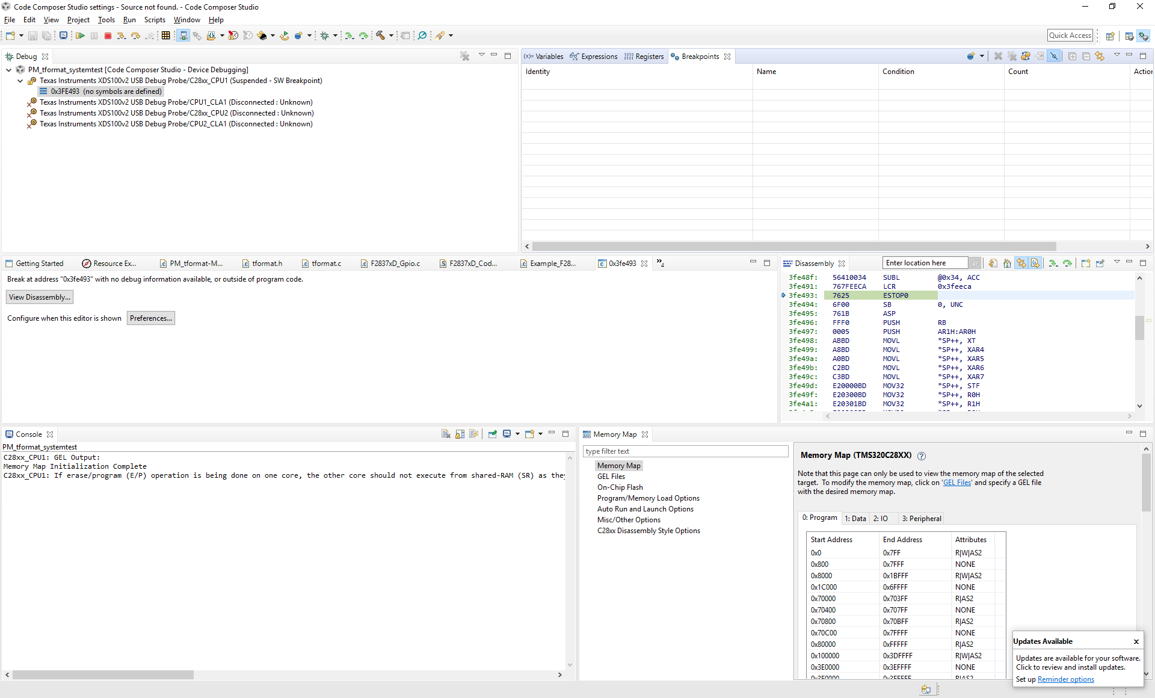
Task: Toggle Skip All Breakpoints in Breakpoints view
Action: [1054, 57]
